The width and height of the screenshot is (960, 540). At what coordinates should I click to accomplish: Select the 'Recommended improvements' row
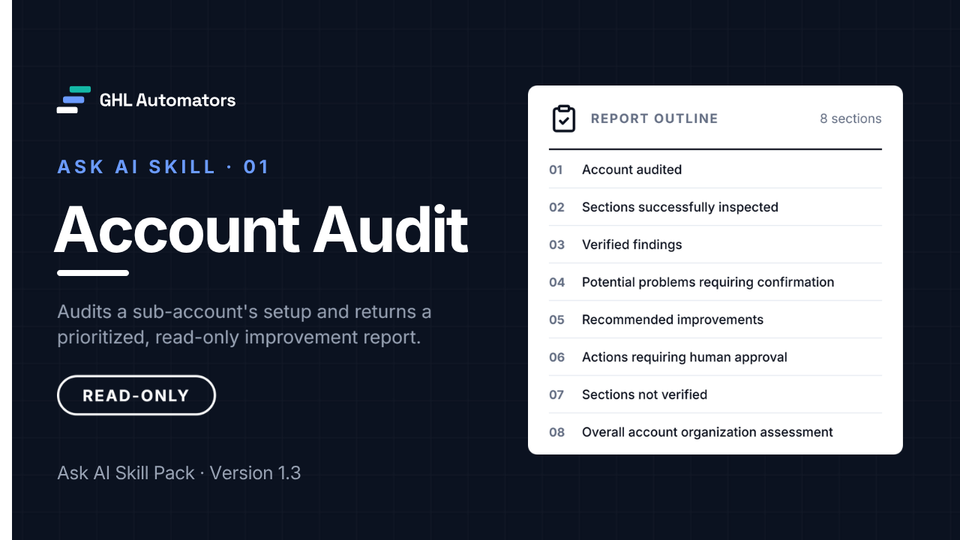pyautogui.click(x=715, y=319)
